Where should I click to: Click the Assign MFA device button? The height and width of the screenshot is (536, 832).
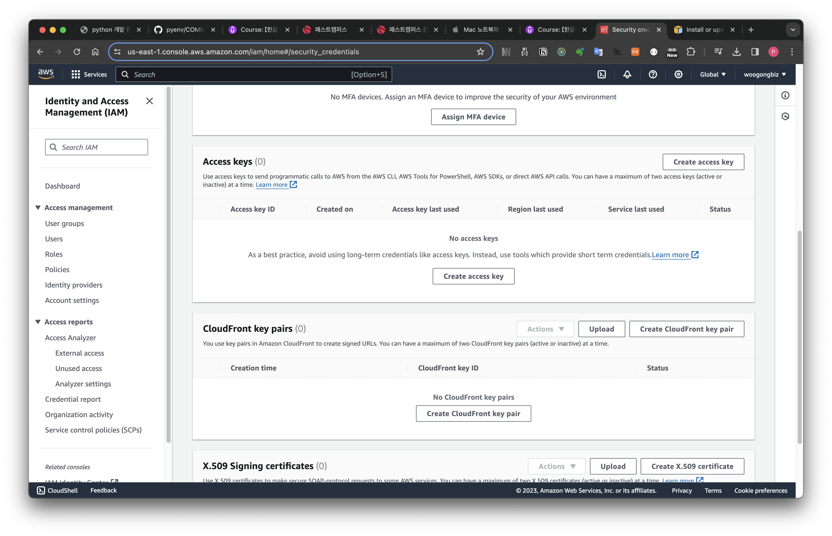pyautogui.click(x=473, y=117)
